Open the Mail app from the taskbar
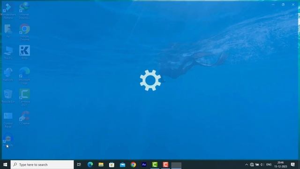 pyautogui.click(x=122, y=165)
